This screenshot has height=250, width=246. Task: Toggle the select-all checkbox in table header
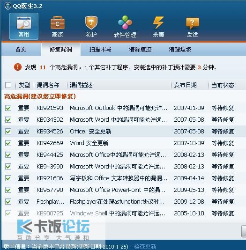(x=8, y=85)
